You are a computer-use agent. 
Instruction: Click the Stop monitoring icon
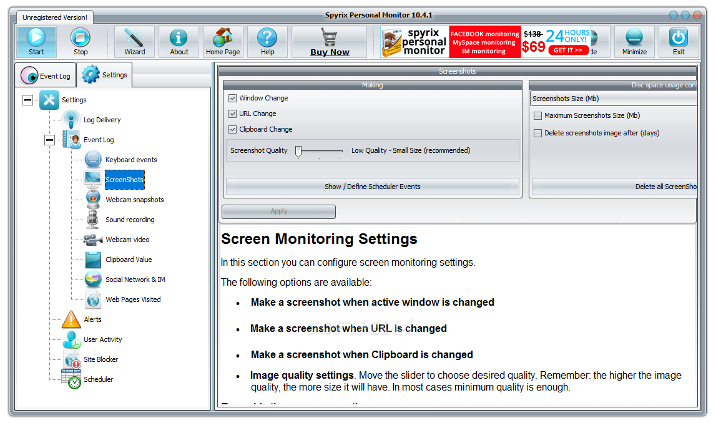click(x=81, y=37)
